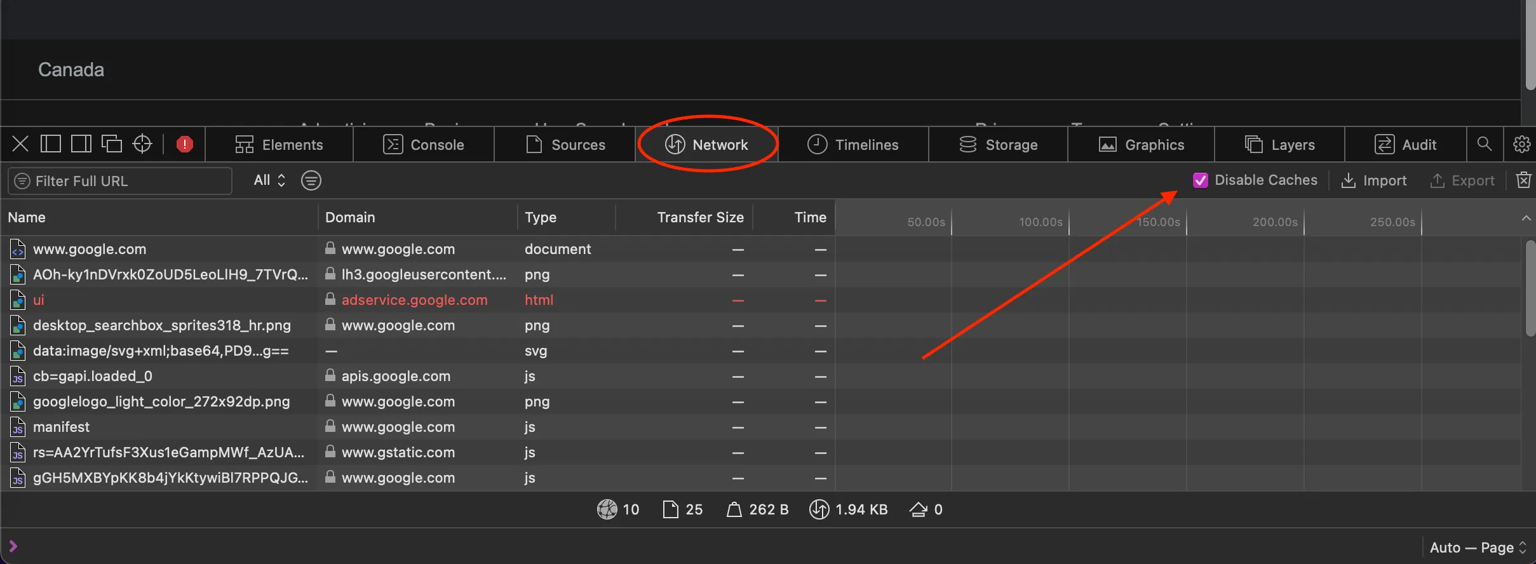This screenshot has height=564, width=1536.
Task: Select the Network tab
Action: coord(707,145)
